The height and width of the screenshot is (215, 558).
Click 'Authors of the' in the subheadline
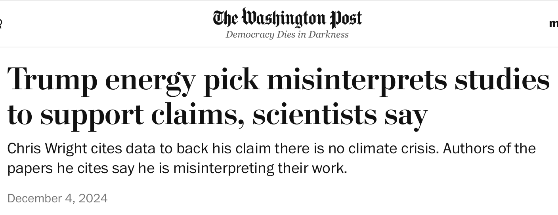pyautogui.click(x=489, y=149)
